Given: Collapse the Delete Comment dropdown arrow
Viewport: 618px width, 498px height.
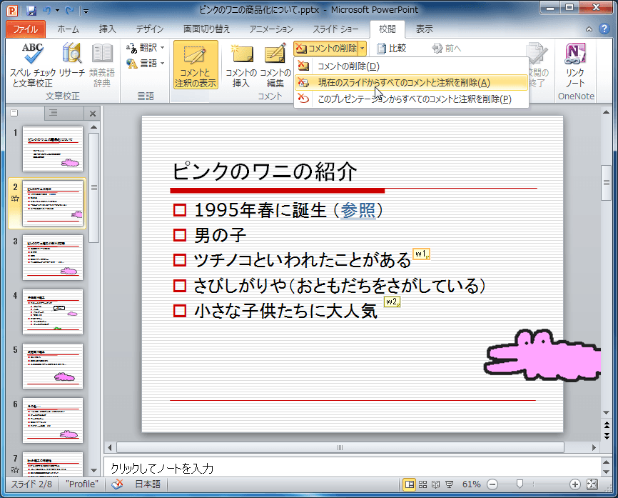Looking at the screenshot, I should (363, 49).
